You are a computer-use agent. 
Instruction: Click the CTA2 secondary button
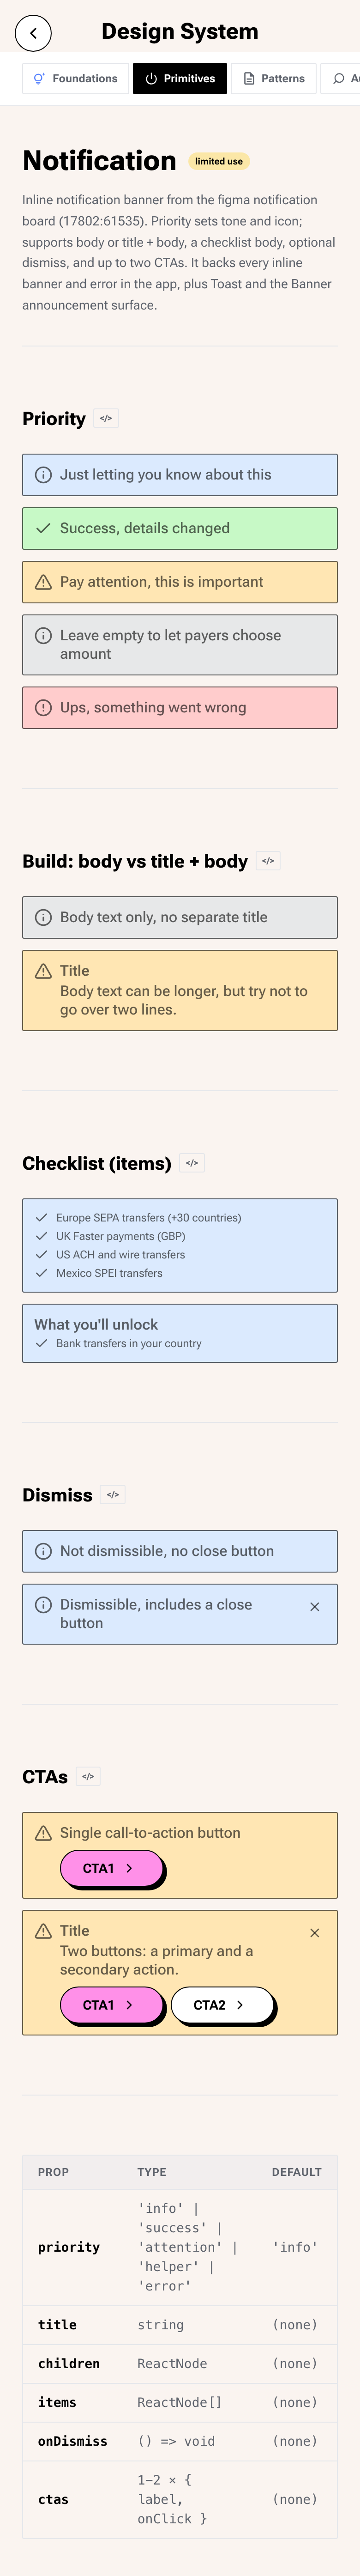click(x=222, y=2005)
